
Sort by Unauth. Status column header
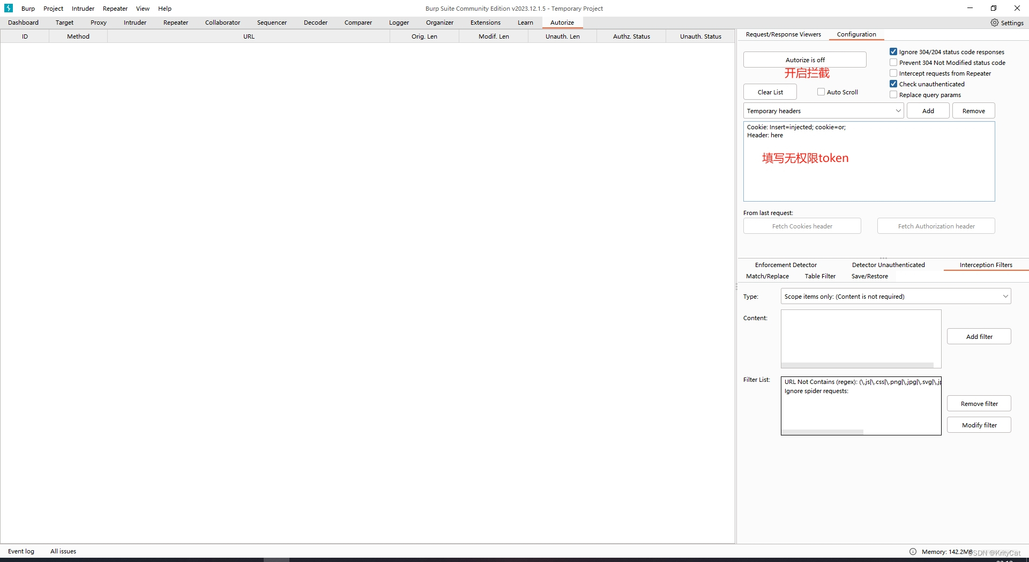[x=700, y=36]
